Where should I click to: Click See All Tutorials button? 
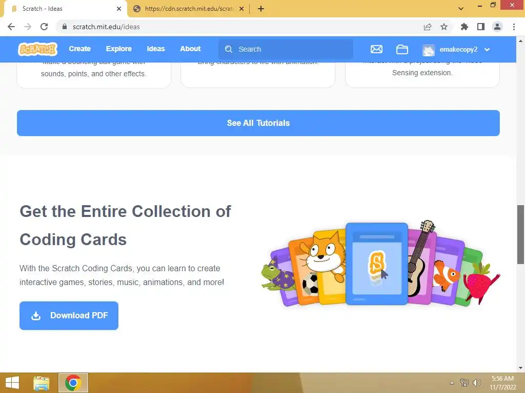258,123
